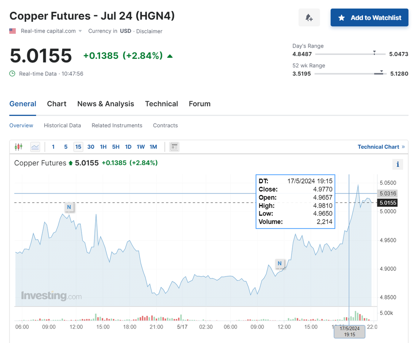The width and height of the screenshot is (416, 343).
Task: Click the create alert bell icon
Action: click(x=309, y=18)
